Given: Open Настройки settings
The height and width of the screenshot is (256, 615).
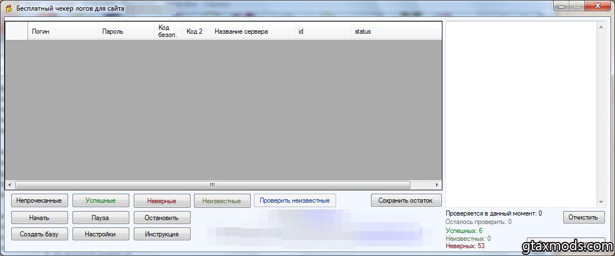Looking at the screenshot, I should click(x=101, y=234).
